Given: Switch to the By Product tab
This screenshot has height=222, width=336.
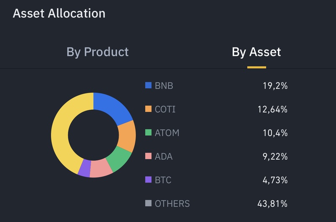Looking at the screenshot, I should [97, 52].
